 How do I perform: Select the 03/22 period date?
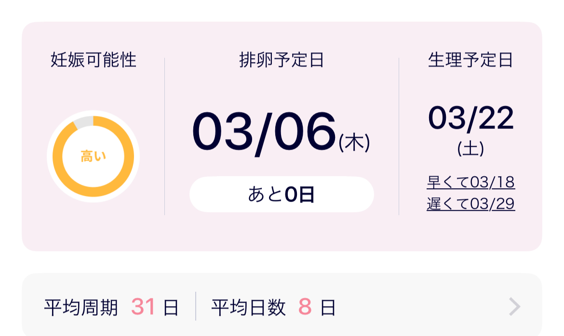pyautogui.click(x=470, y=118)
